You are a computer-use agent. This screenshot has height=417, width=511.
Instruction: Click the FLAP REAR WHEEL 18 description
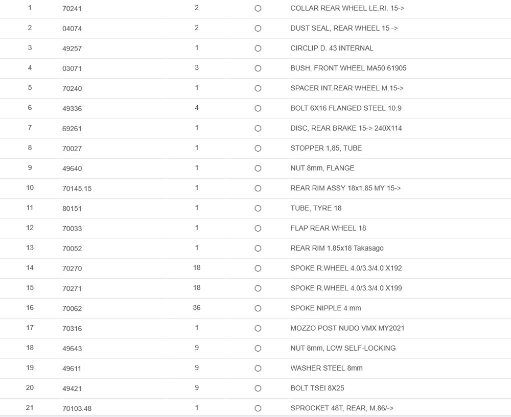(328, 228)
